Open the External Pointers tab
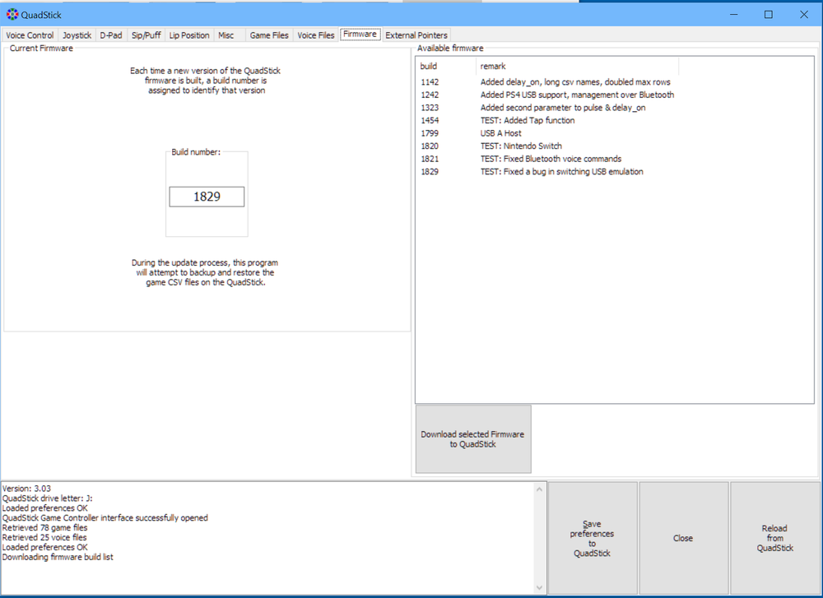Image resolution: width=823 pixels, height=598 pixels. 416,35
